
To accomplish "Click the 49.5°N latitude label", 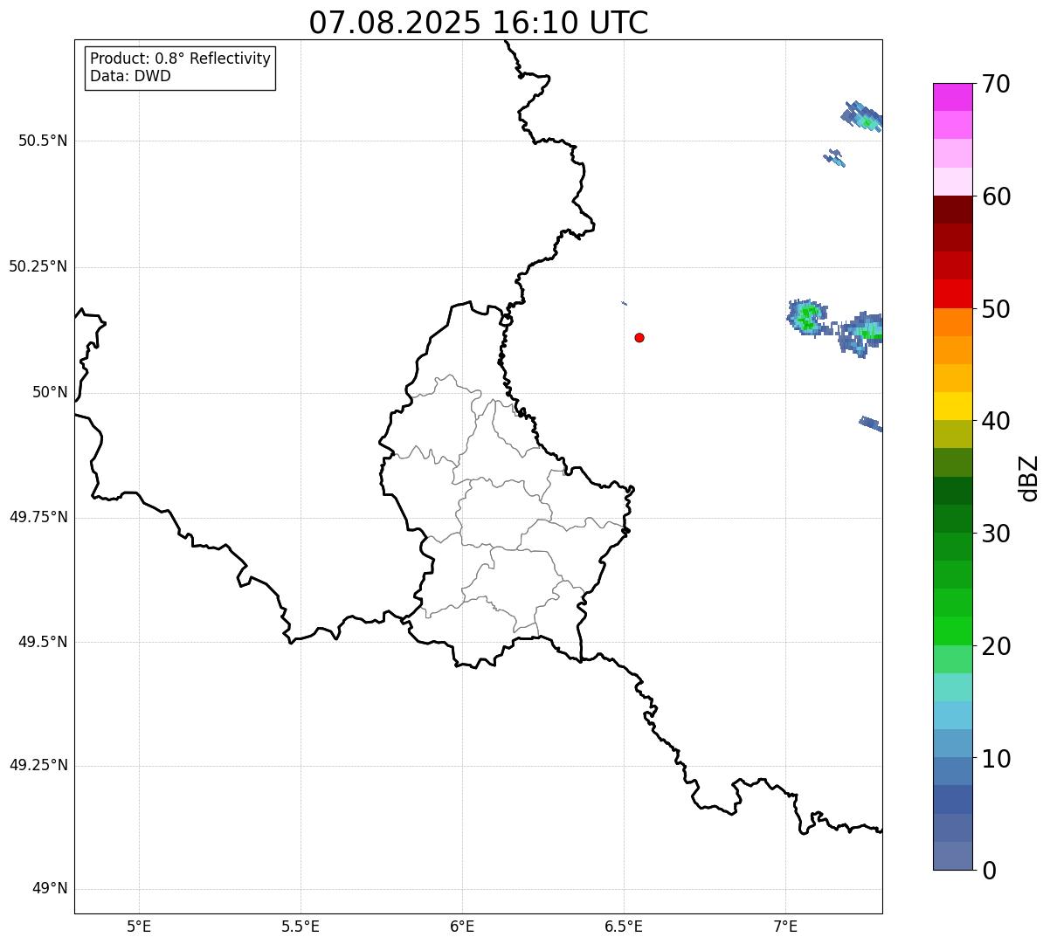I will point(43,642).
